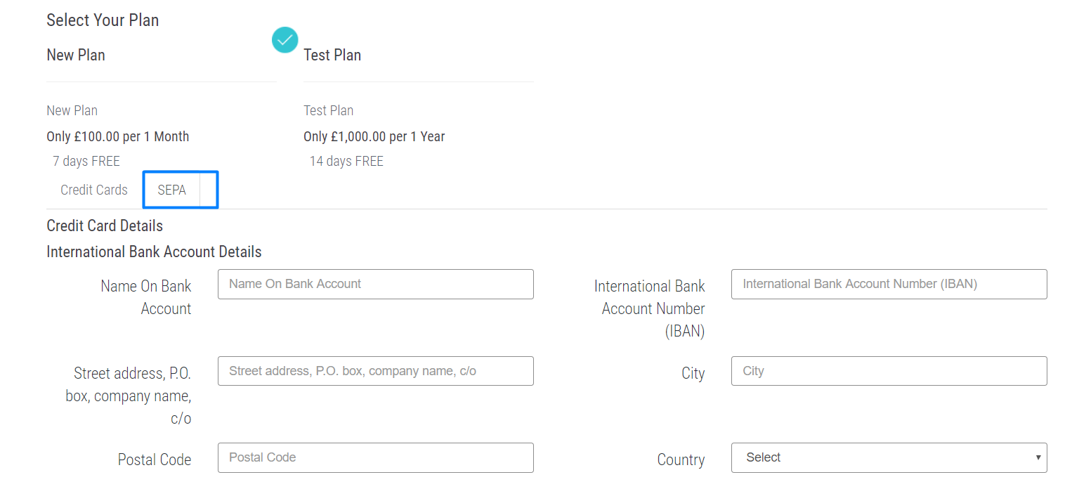This screenshot has width=1072, height=489.
Task: Select the City text field
Action: tap(889, 371)
